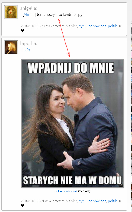This screenshot has height=212, width=132.
Task: Open the ^finka user mention link
Action: click(x=29, y=15)
